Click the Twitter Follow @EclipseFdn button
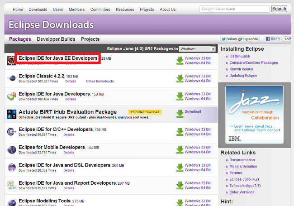The image size is (294, 206). coord(240,39)
